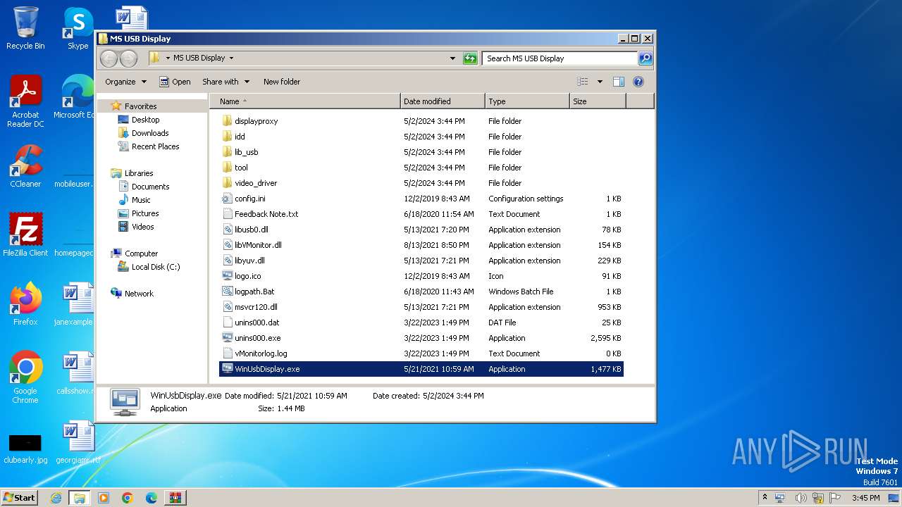
Task: Click the Open button in toolbar
Action: click(x=175, y=82)
